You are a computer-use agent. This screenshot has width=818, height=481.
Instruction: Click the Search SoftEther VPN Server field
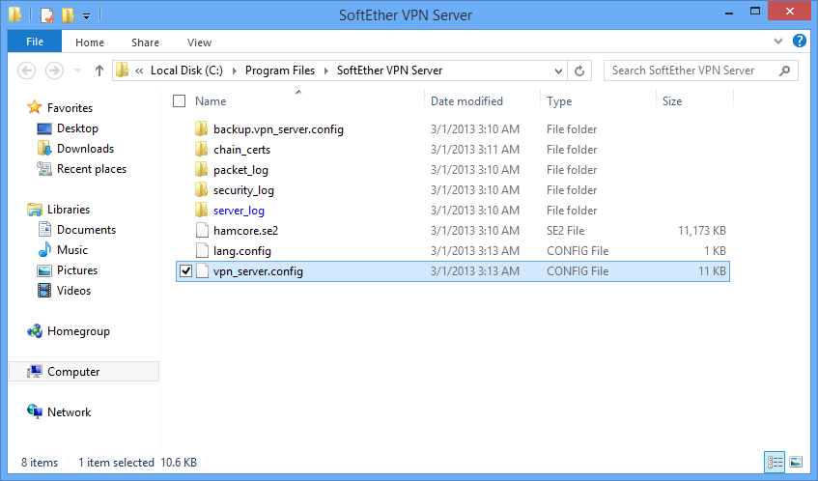click(x=700, y=71)
